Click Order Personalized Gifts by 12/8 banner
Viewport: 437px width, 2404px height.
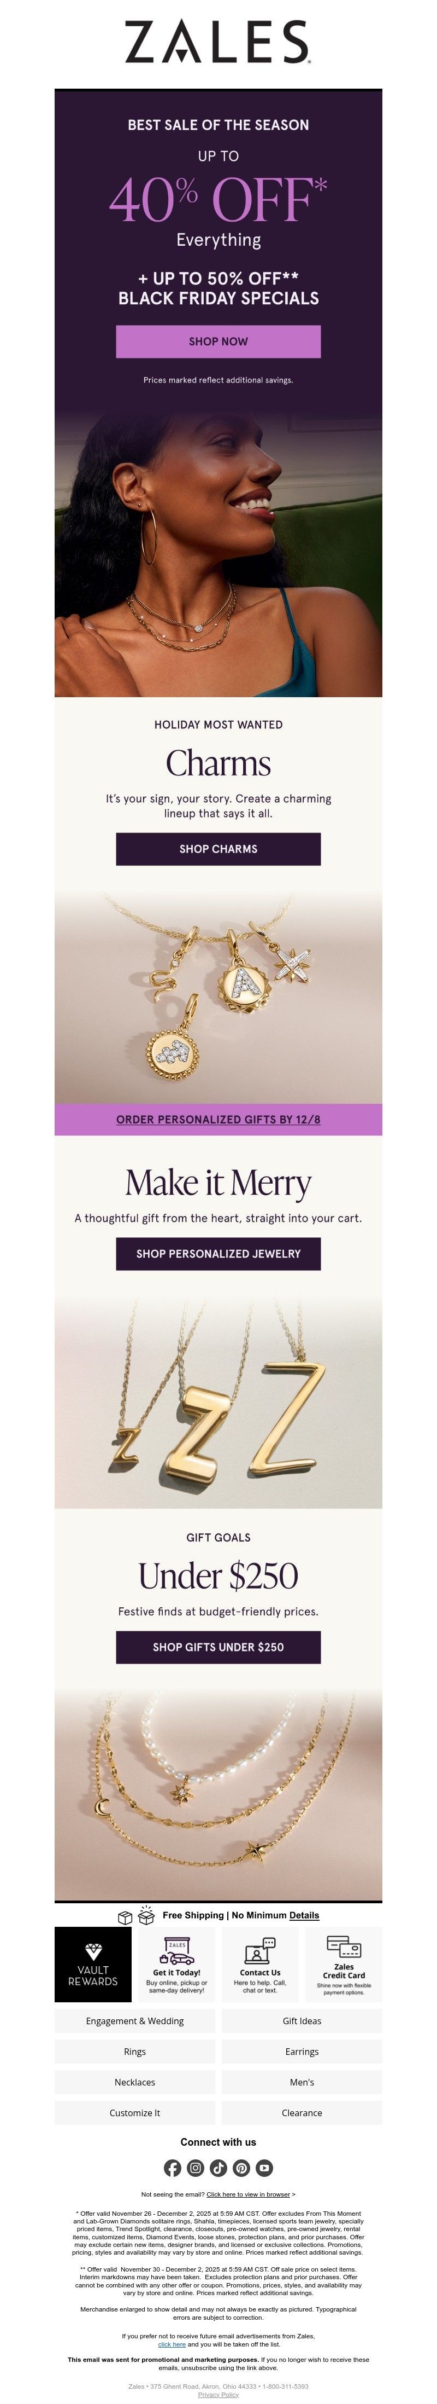pos(218,1119)
